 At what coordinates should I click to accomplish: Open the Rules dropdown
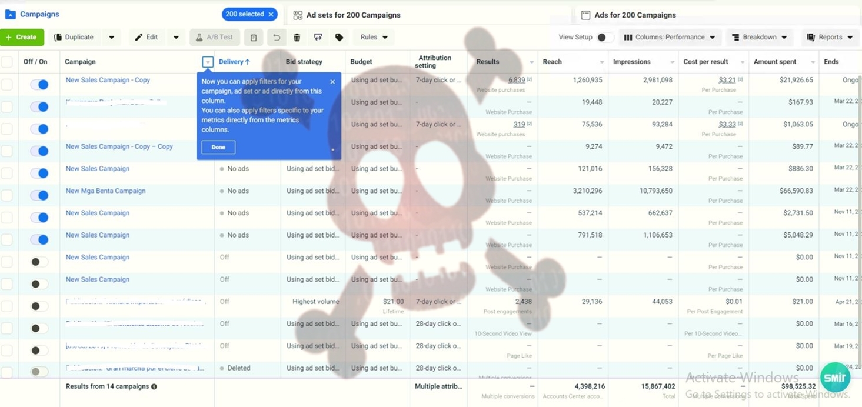click(x=374, y=37)
